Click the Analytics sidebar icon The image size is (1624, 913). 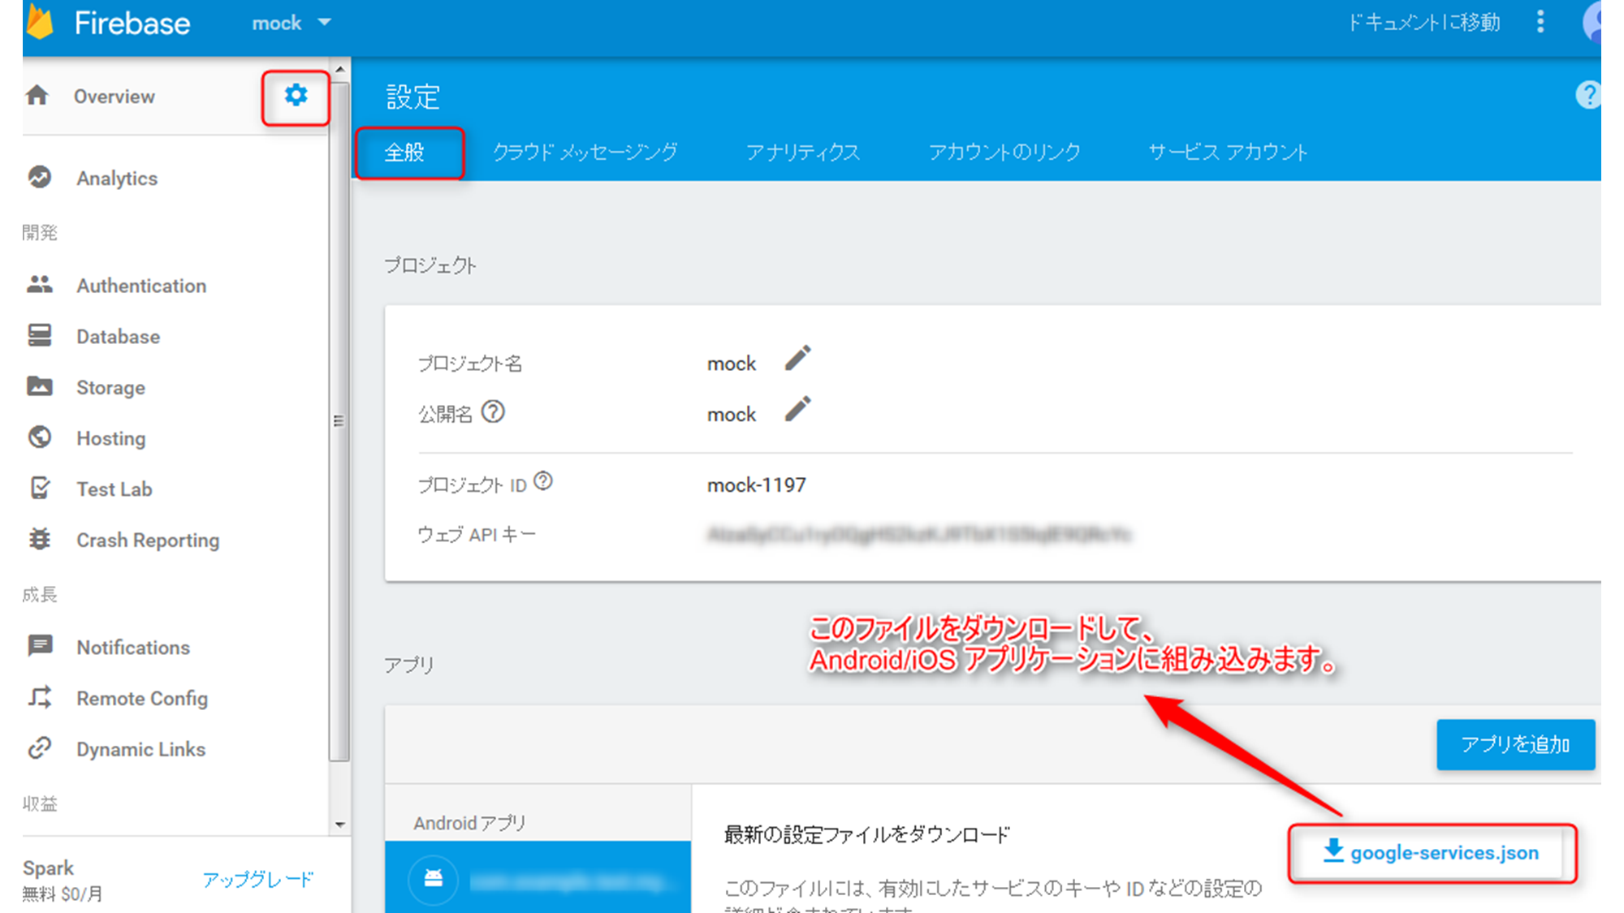tap(39, 177)
